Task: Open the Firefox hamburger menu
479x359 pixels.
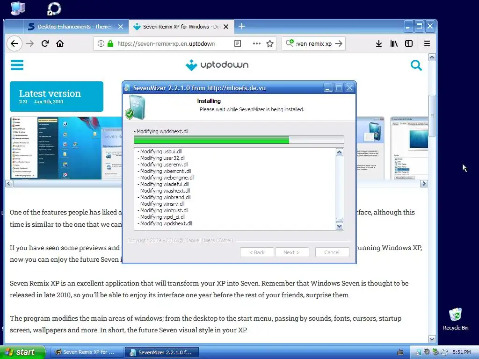Action: pyautogui.click(x=427, y=43)
